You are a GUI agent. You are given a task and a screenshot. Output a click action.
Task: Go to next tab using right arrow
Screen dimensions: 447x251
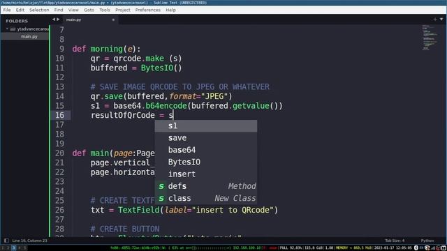click(58, 20)
